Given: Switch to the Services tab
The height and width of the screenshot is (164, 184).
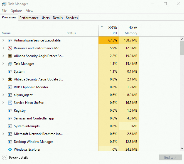Looking at the screenshot, I should point(72,18).
